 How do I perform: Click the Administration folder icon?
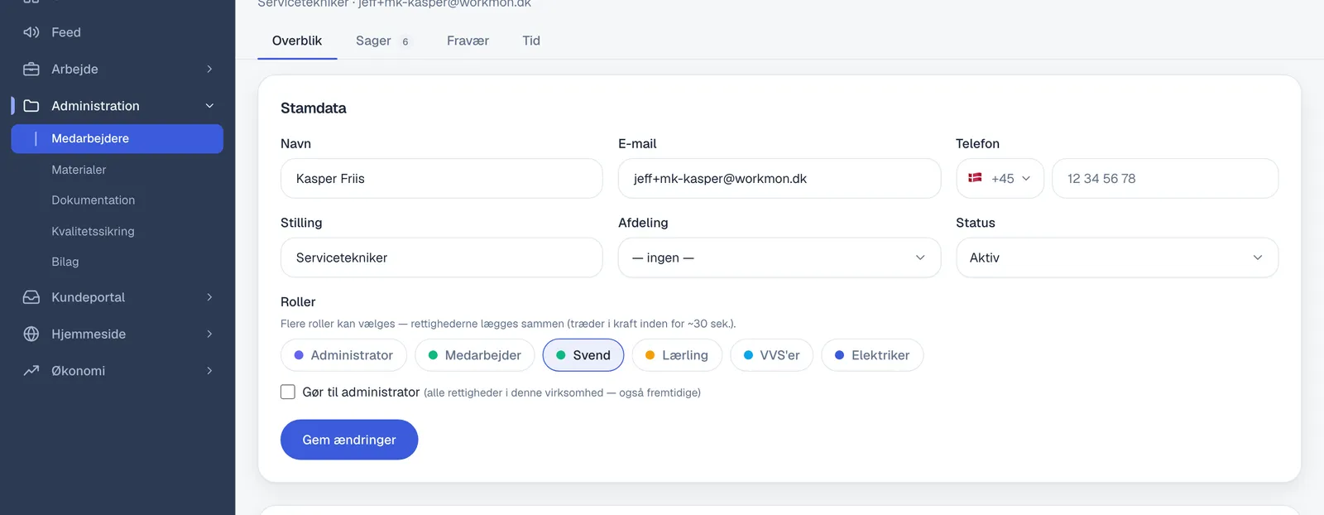click(x=31, y=106)
